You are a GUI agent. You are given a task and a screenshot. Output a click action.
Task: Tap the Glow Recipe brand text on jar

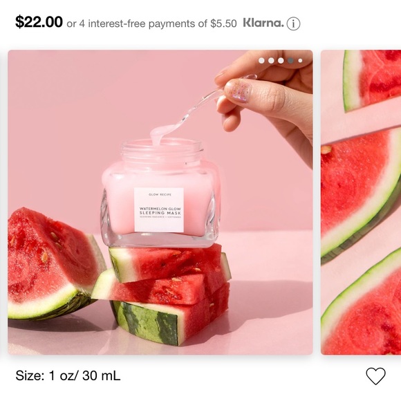(x=160, y=194)
